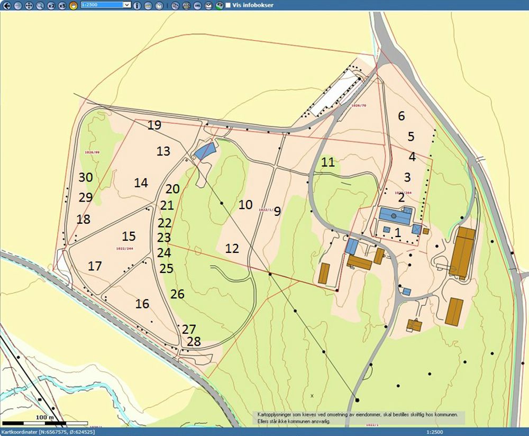Image resolution: width=529 pixels, height=436 pixels.
Task: Select the four-arrow full extent tool
Action: pos(29,5)
